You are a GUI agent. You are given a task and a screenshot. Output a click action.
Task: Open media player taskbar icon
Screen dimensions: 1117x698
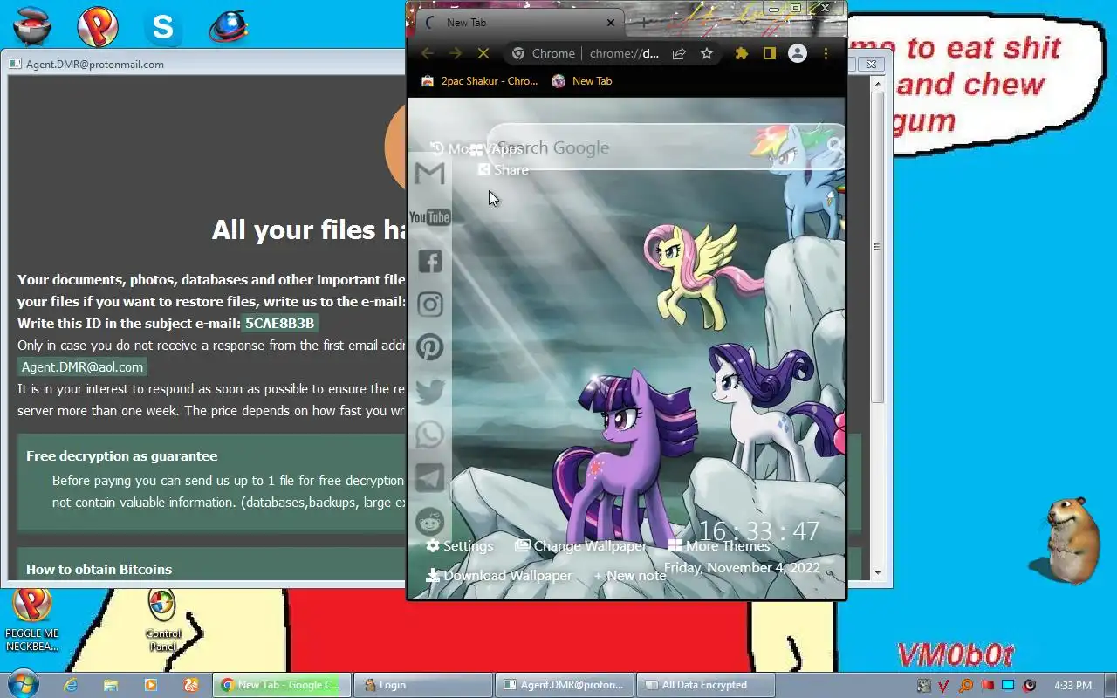click(x=150, y=685)
